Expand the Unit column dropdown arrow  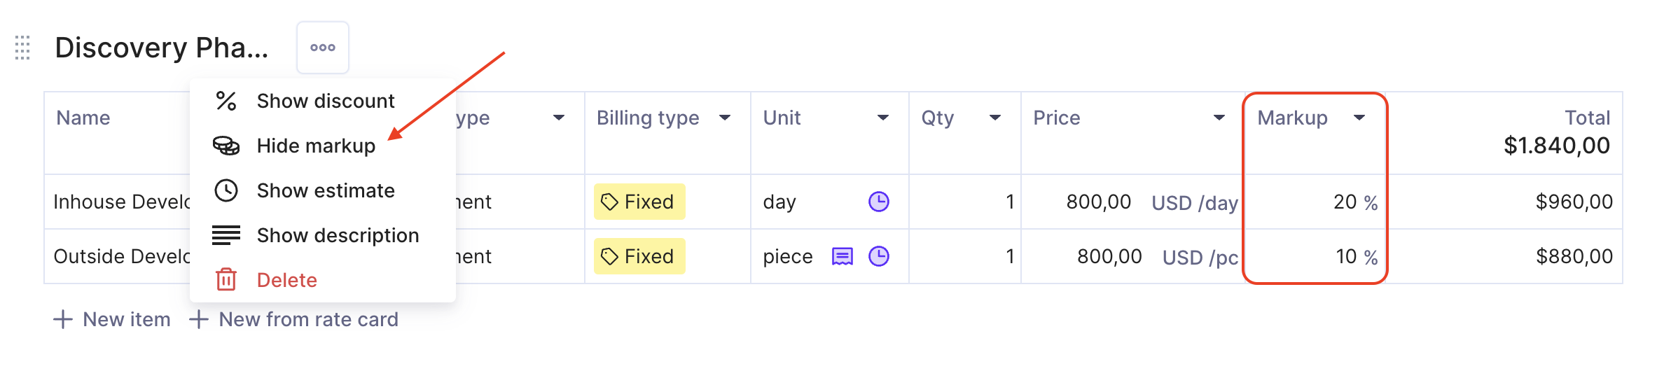(883, 118)
